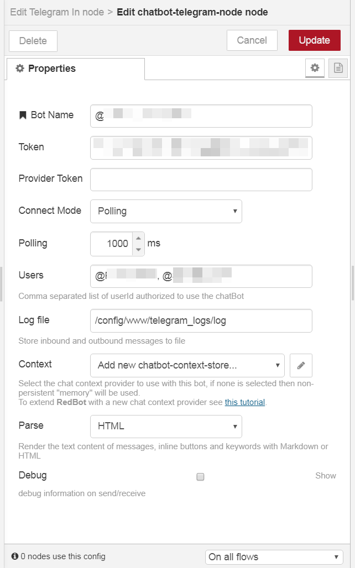The height and width of the screenshot is (568, 355).
Task: Click the Cancel button
Action: pos(252,40)
